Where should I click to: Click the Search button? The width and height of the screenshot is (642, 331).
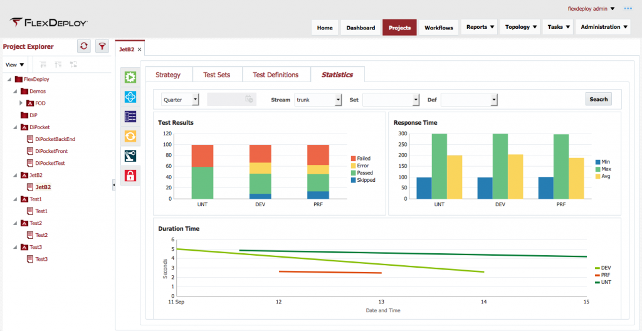(x=599, y=99)
